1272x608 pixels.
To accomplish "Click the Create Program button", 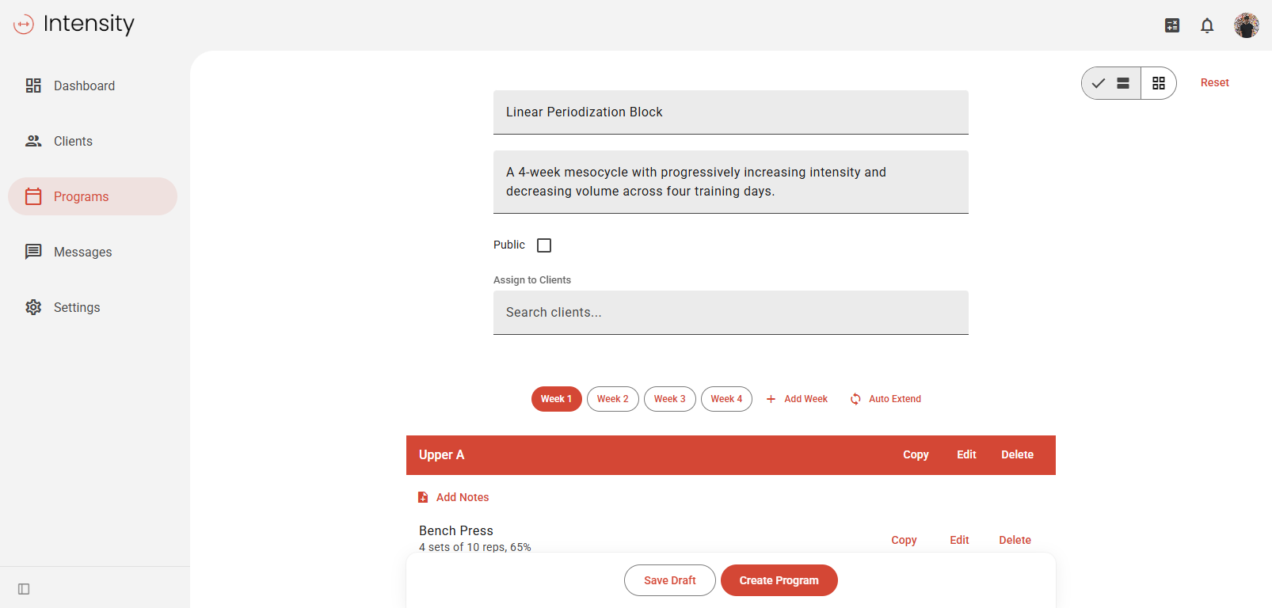I will 779,580.
